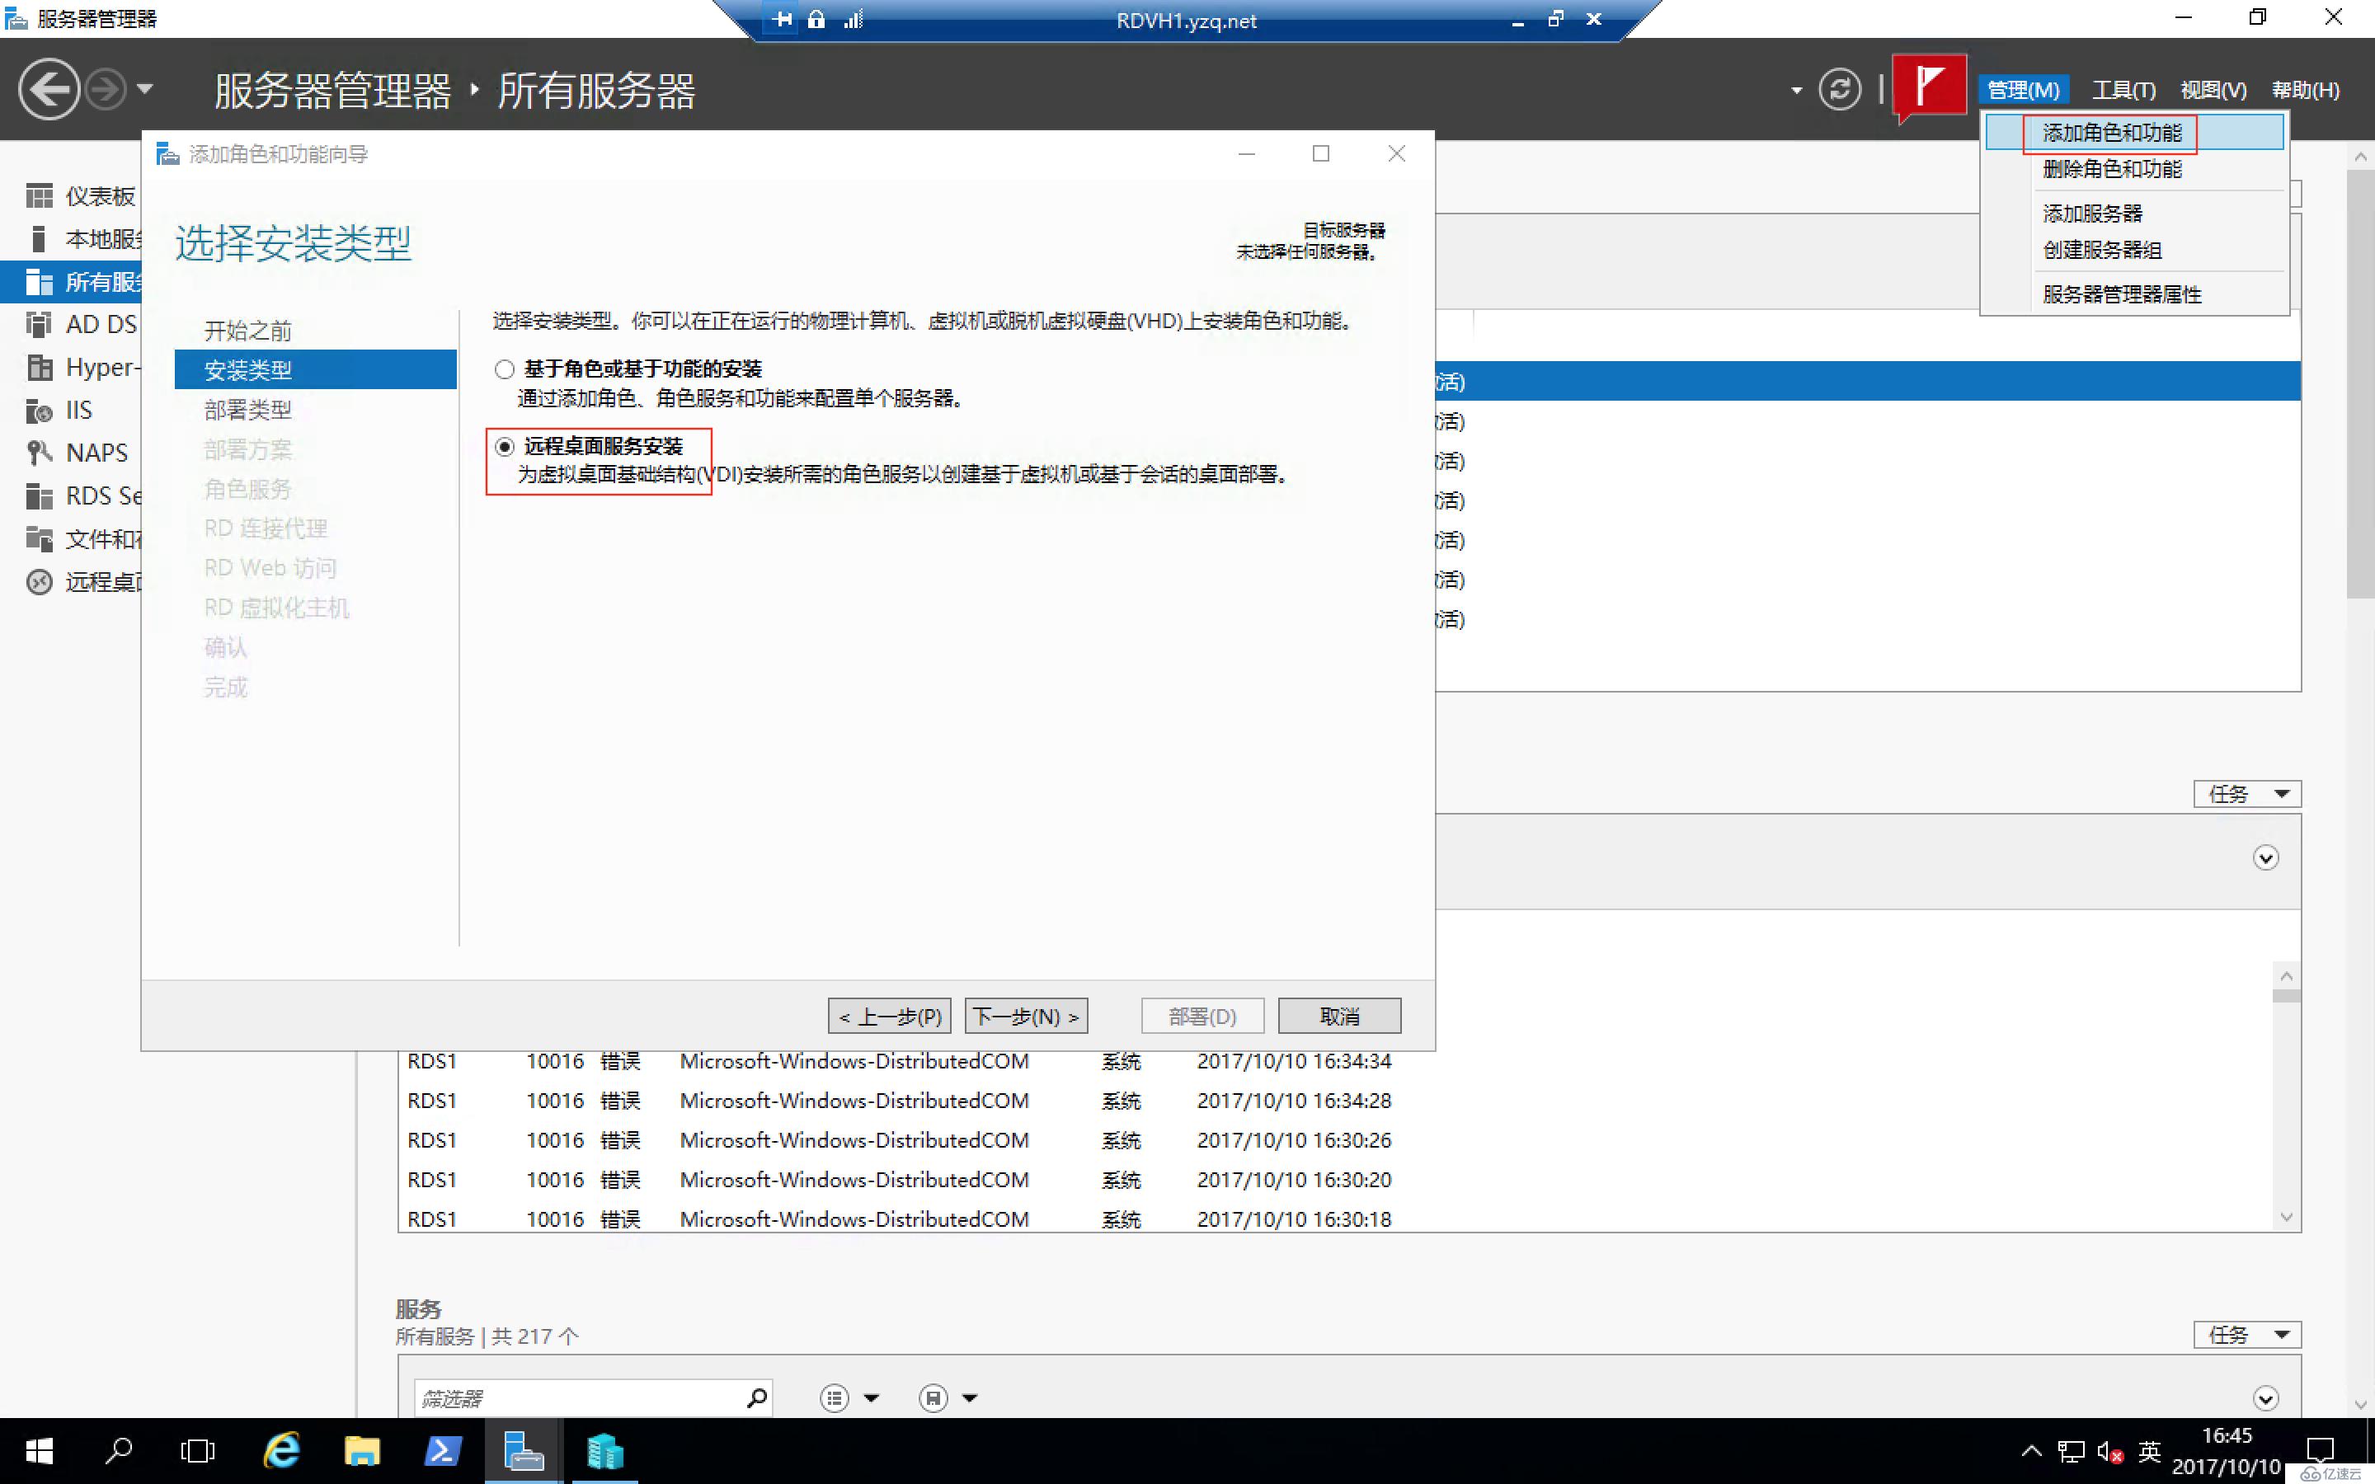Open the 任务 dropdown in services section
The height and width of the screenshot is (1484, 2375).
pyautogui.click(x=2247, y=1335)
